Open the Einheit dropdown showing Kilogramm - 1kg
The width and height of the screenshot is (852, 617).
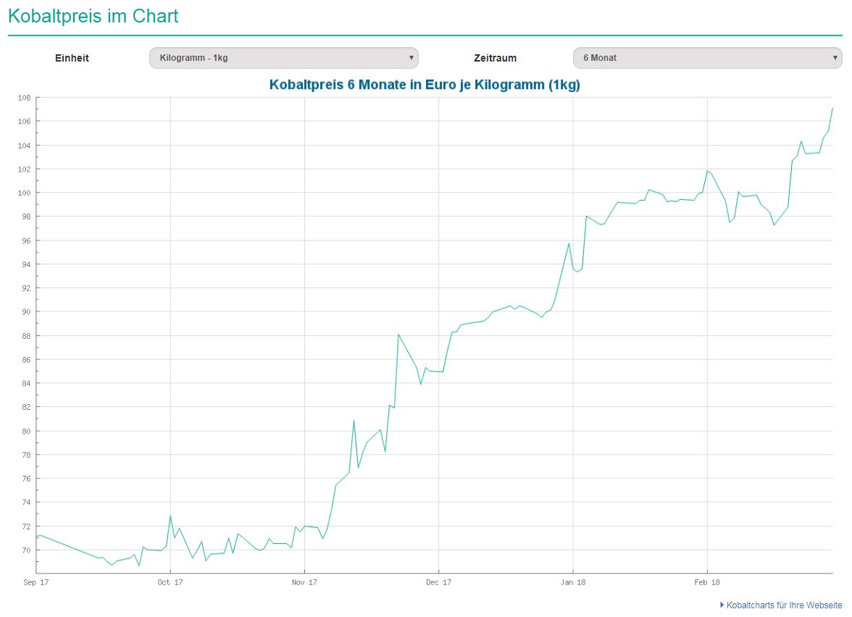(283, 58)
